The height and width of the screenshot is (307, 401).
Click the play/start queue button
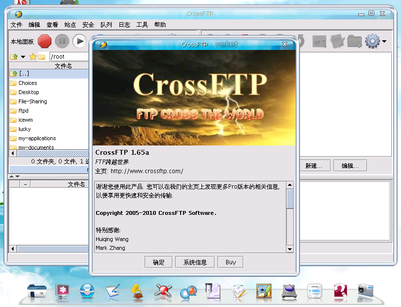pos(80,41)
